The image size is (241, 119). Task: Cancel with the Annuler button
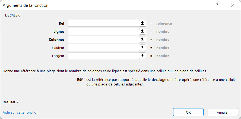[x=223, y=112]
